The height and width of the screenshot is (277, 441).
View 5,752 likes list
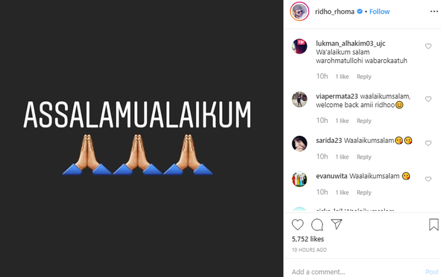307,239
